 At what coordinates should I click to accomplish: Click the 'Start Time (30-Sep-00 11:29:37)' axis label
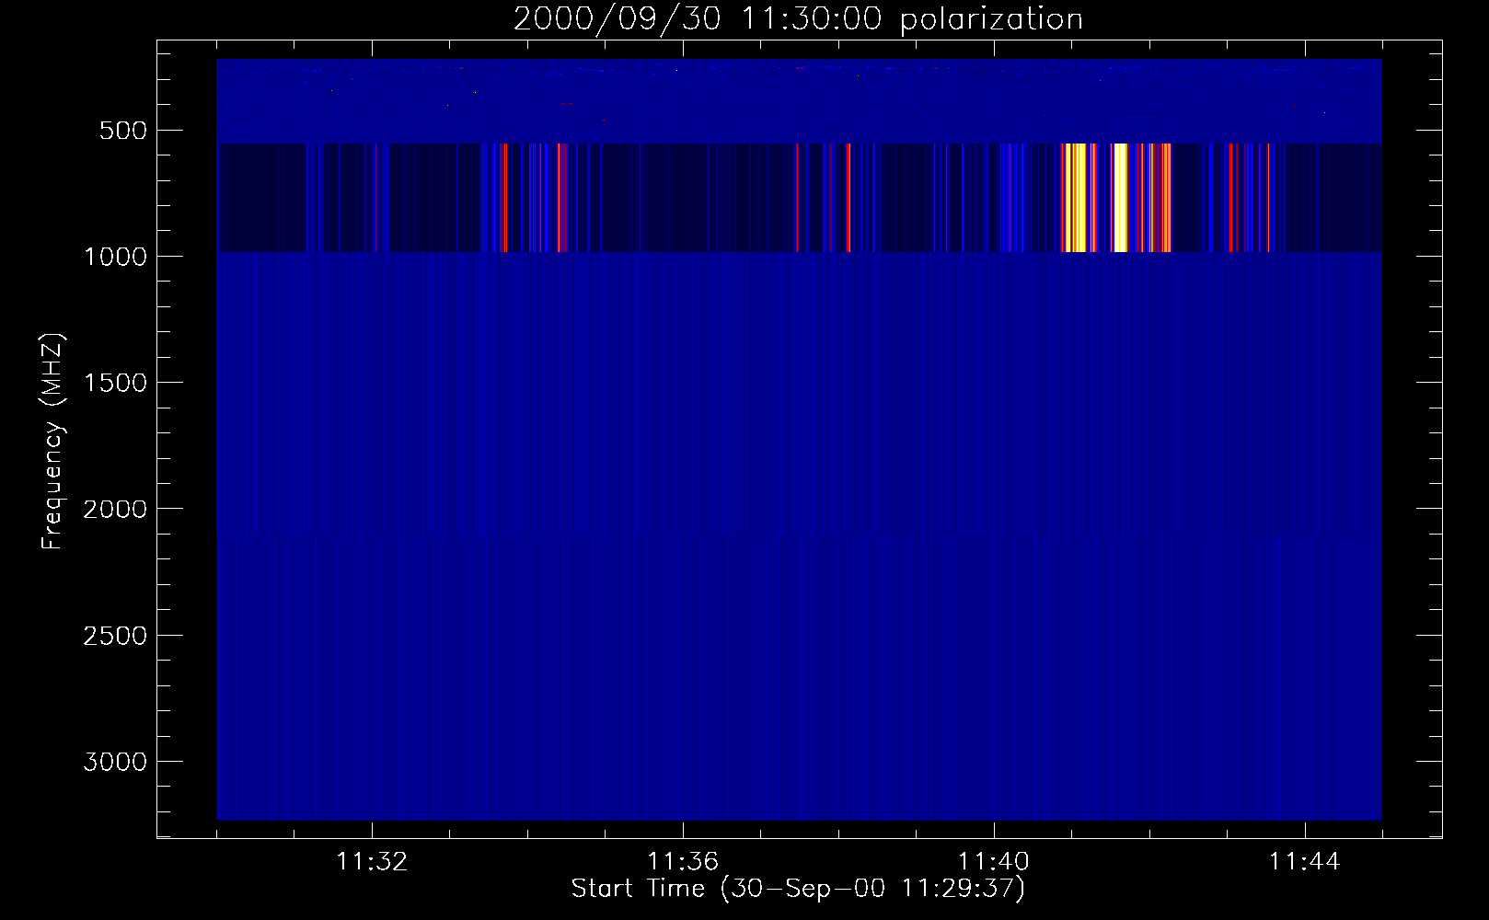[798, 888]
